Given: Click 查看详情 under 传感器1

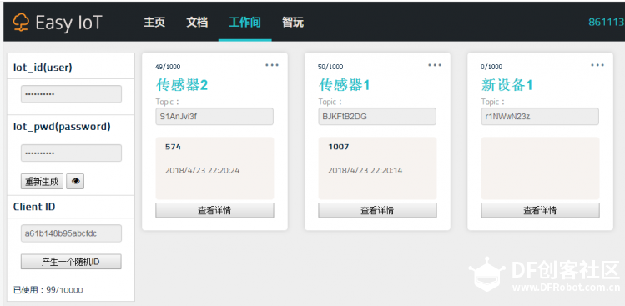Looking at the screenshot, I should pos(377,210).
